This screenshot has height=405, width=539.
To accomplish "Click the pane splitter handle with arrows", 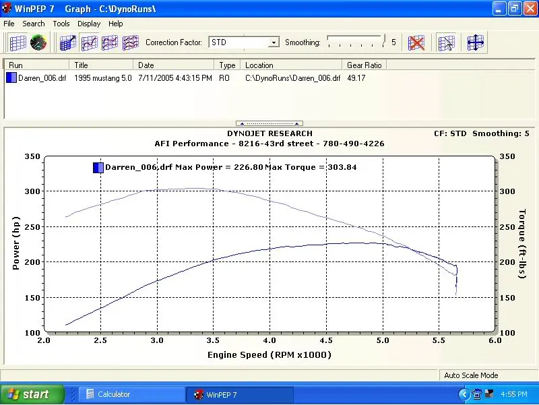I will [269, 123].
